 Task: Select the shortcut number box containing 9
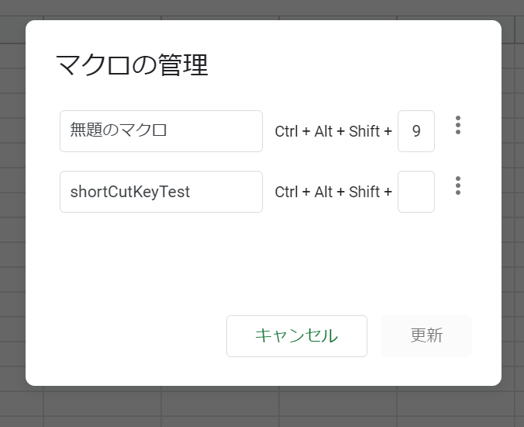pyautogui.click(x=416, y=131)
